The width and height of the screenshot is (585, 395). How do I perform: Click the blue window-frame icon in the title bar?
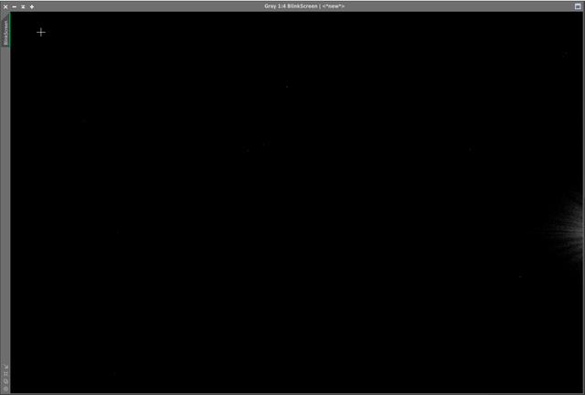coord(578,6)
